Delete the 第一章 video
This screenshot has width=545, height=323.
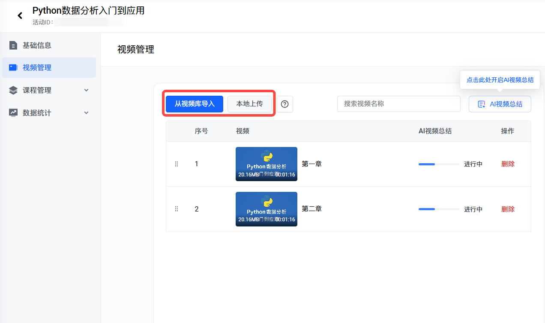[508, 164]
